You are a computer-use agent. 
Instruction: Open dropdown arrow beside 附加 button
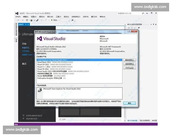point(59,20)
